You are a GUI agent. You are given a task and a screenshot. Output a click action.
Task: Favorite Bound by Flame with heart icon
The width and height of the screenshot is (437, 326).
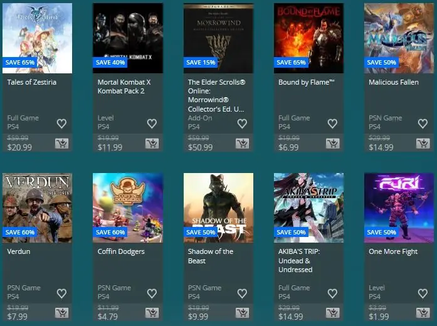coord(332,124)
